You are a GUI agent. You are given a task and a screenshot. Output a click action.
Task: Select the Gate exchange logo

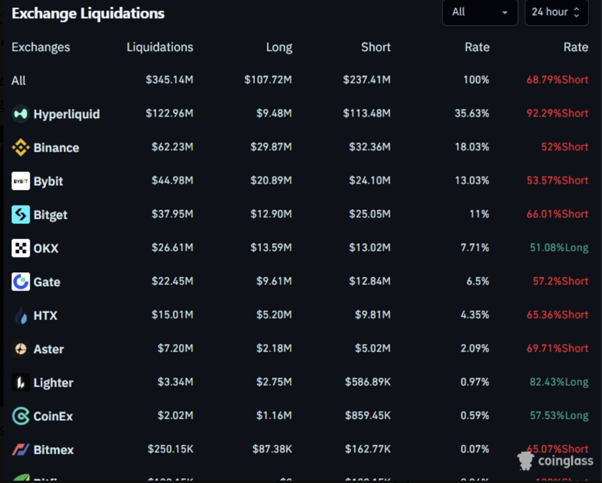[x=21, y=282]
